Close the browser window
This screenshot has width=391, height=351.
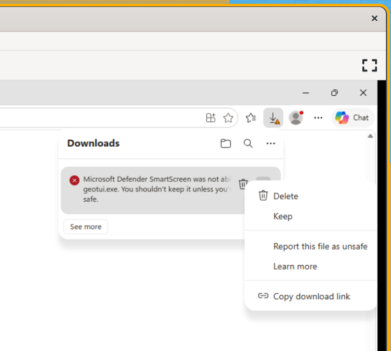click(364, 93)
